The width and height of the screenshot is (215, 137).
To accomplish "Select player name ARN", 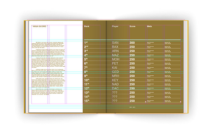I will click(115, 51).
